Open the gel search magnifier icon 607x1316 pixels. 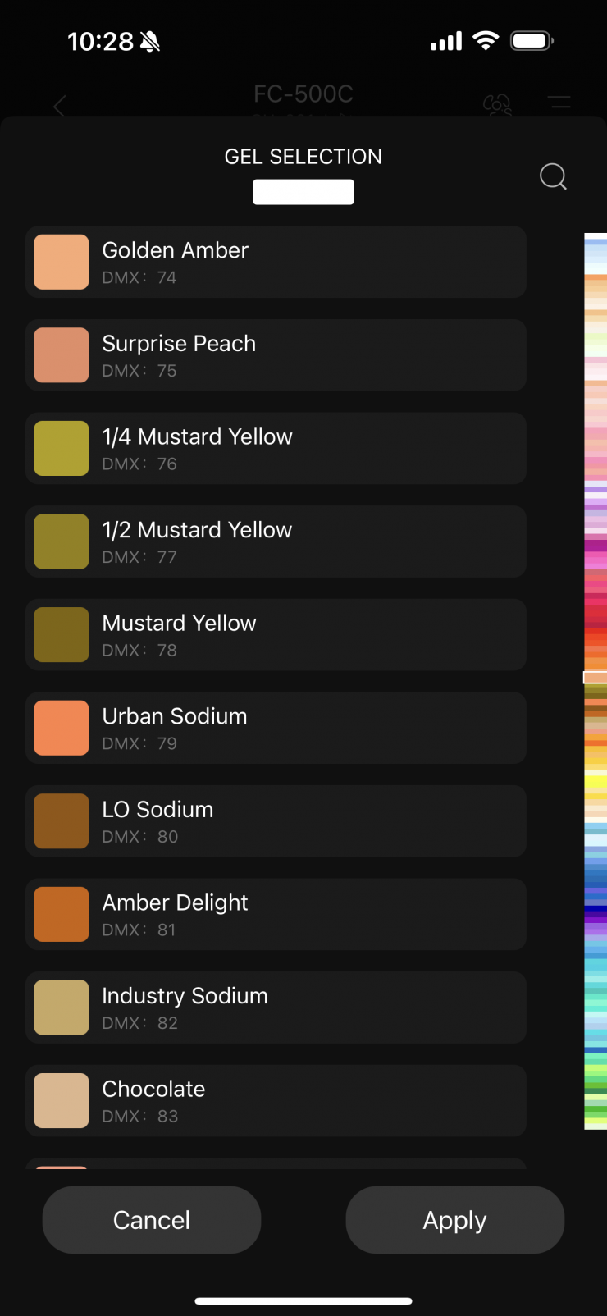pos(553,176)
